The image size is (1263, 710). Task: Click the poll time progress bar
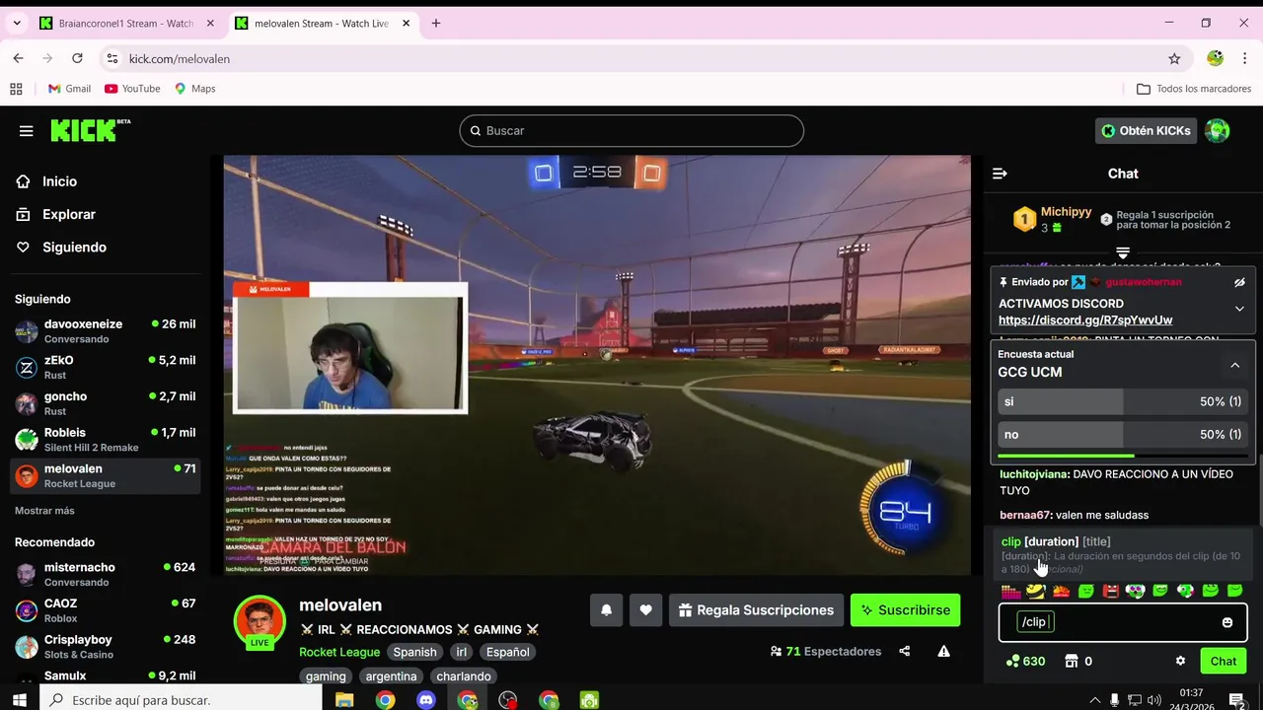coord(1122,456)
